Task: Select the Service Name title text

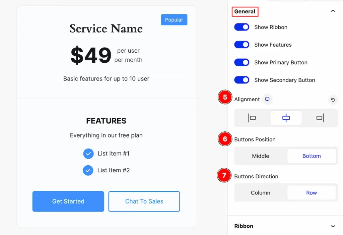Action: [x=106, y=29]
